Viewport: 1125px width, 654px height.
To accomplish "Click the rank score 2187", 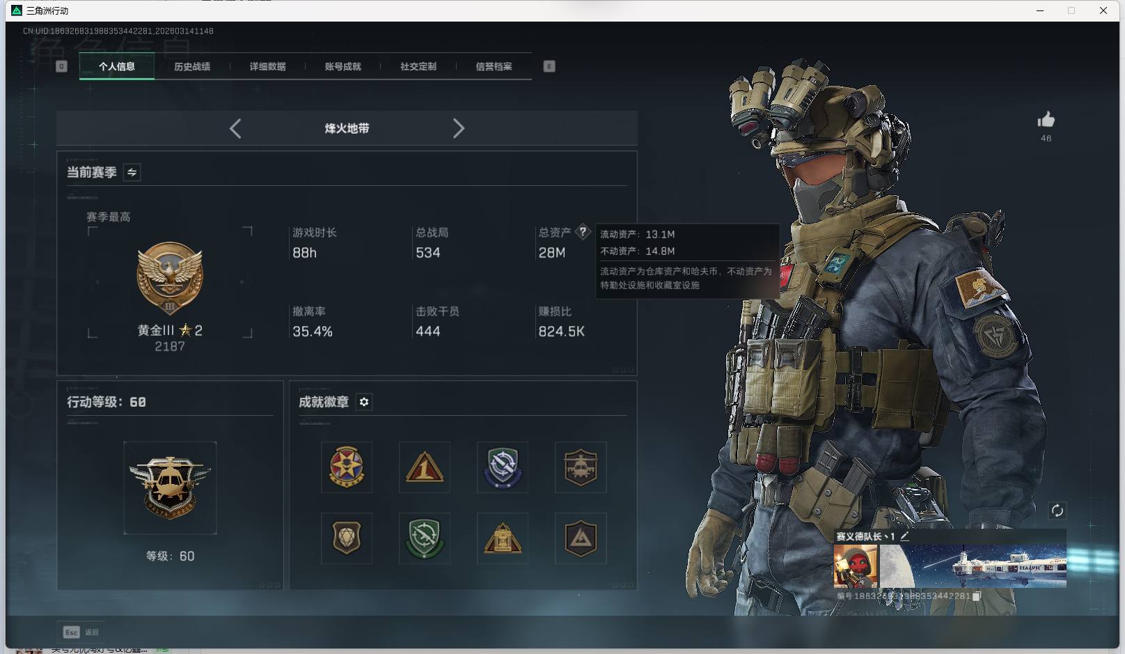I will point(170,346).
